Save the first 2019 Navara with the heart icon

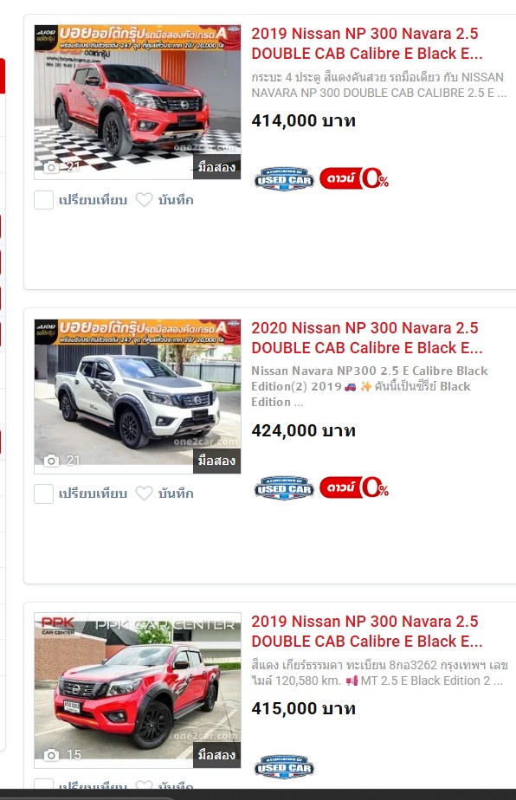pos(144,199)
